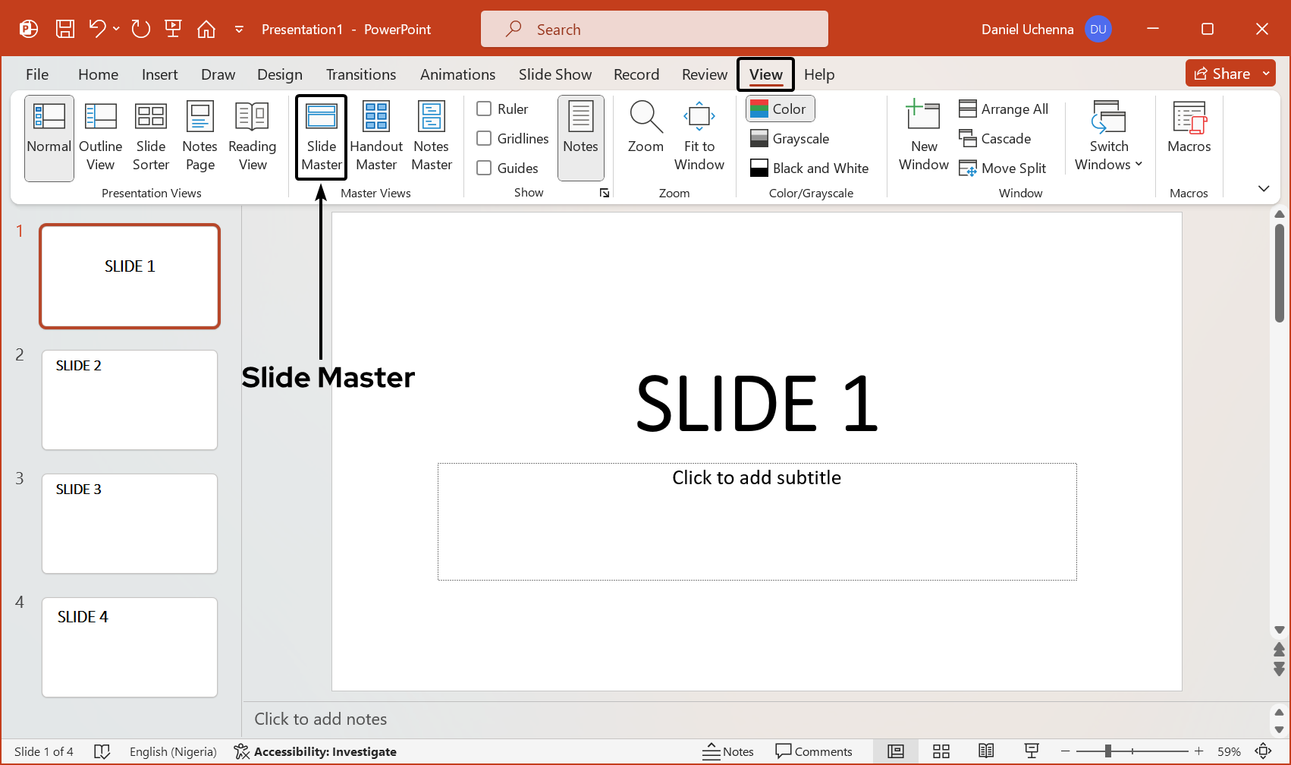Open the Notes Master

click(431, 137)
